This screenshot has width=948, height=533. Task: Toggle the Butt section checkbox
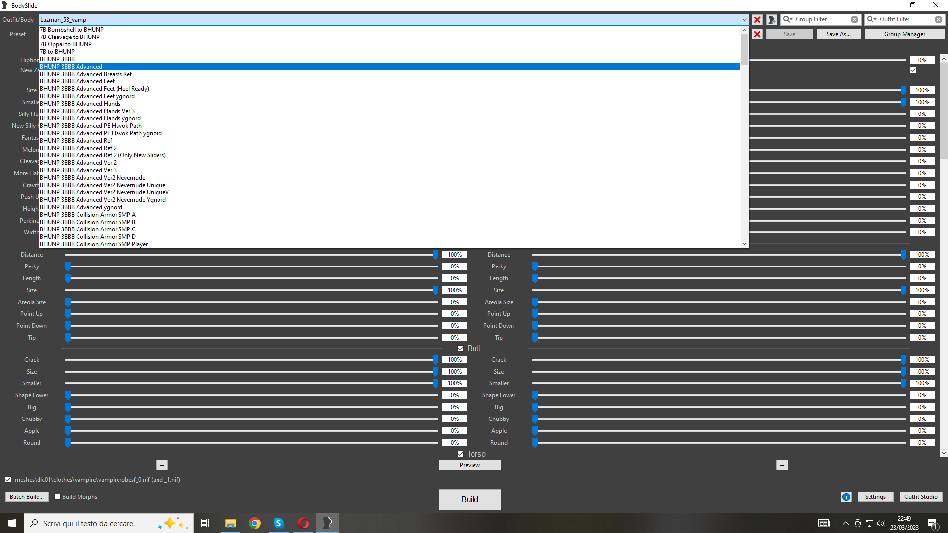[459, 348]
